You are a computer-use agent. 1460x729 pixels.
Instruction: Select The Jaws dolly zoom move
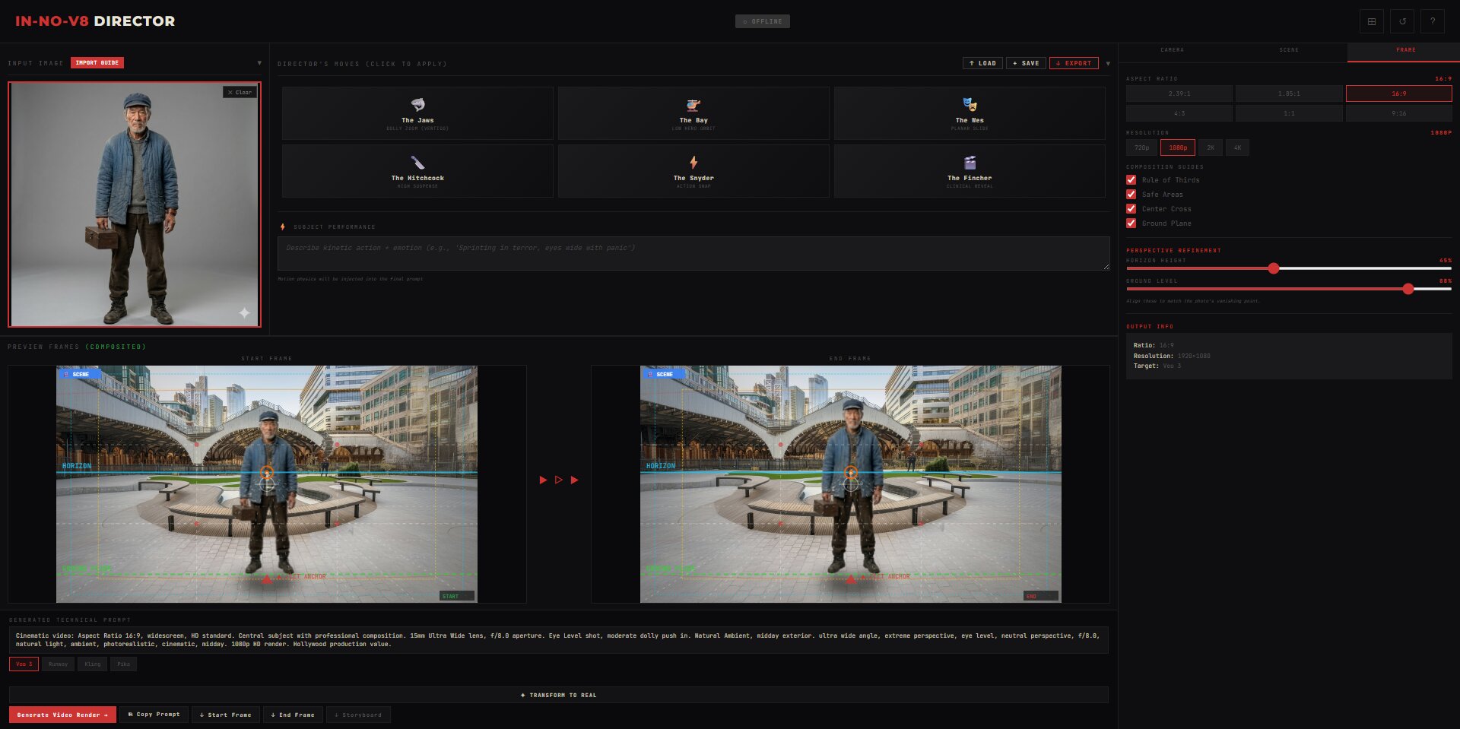point(417,113)
